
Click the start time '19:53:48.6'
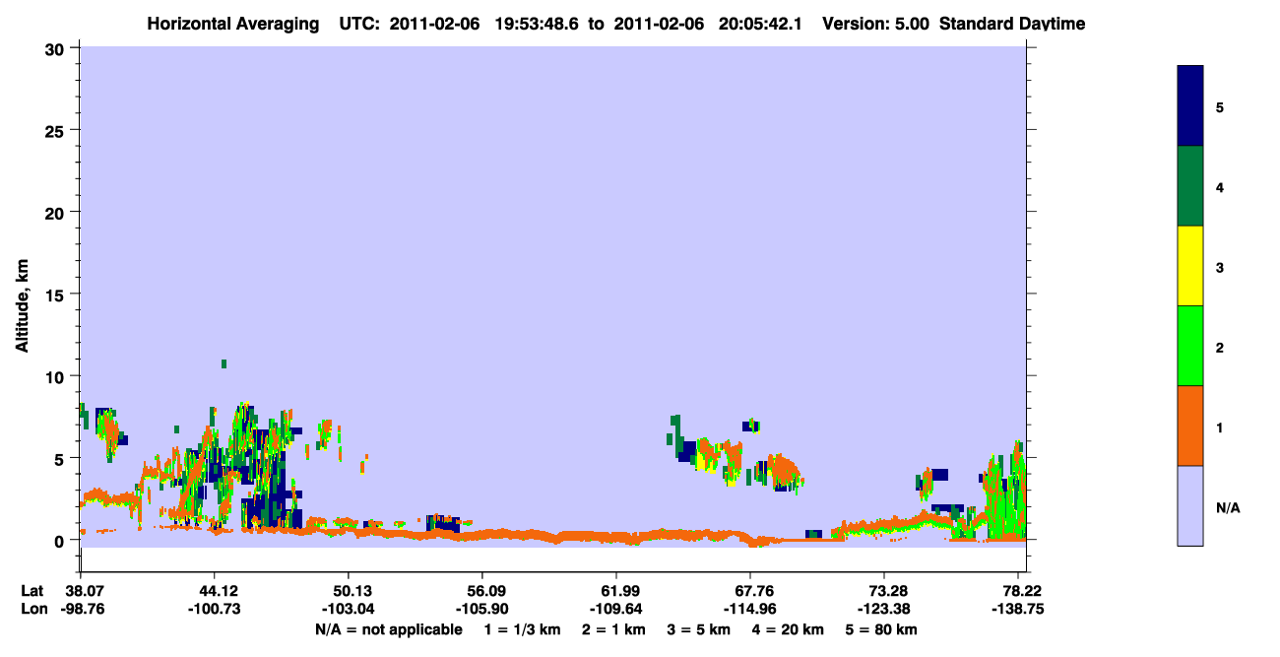coord(537,24)
